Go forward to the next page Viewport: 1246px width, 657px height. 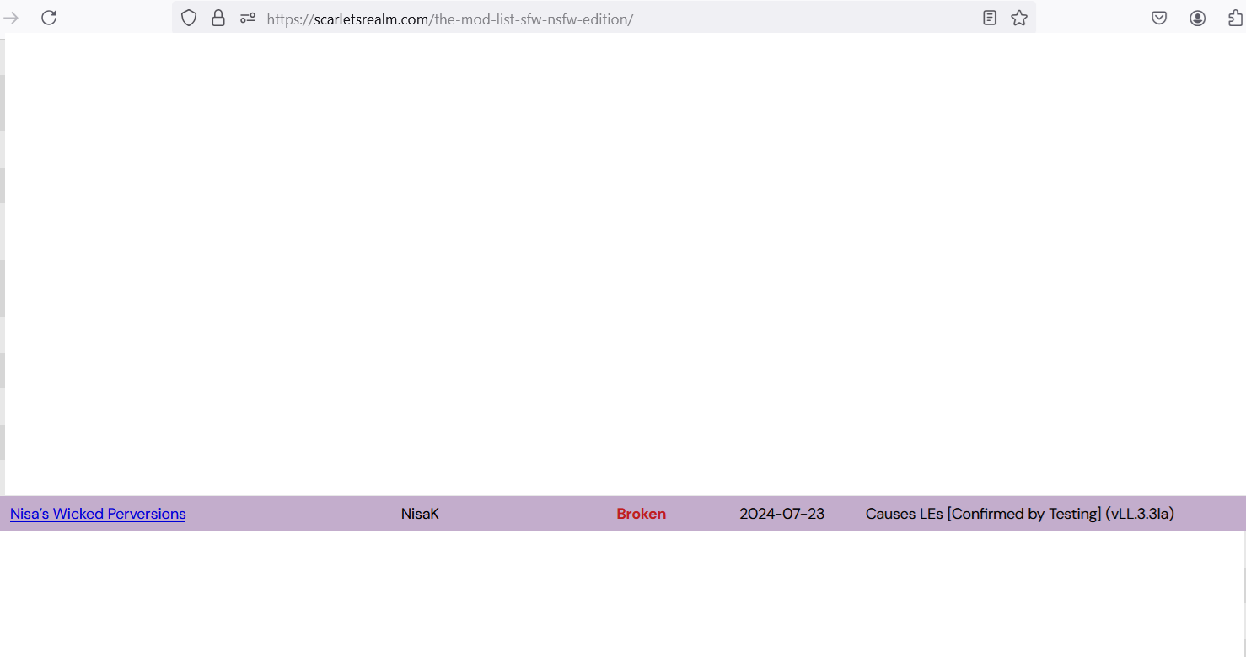point(11,18)
